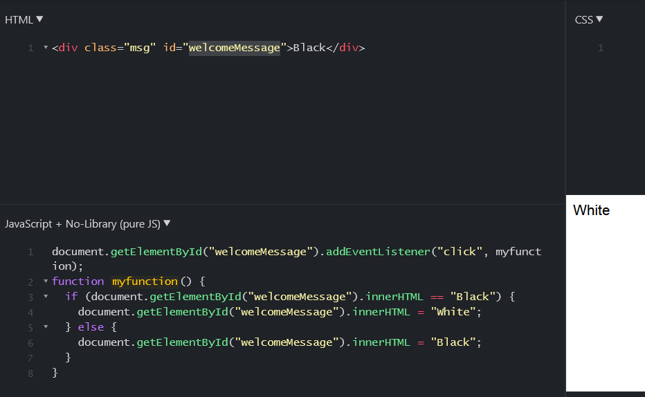
Task: Click the wrapped "ion);" continuation text
Action: pyautogui.click(x=67, y=266)
